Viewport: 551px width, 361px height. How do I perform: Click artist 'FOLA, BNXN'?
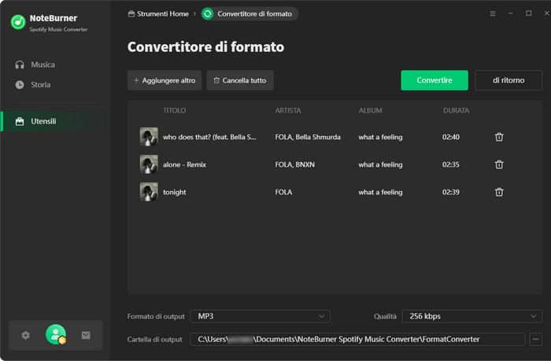tap(295, 164)
